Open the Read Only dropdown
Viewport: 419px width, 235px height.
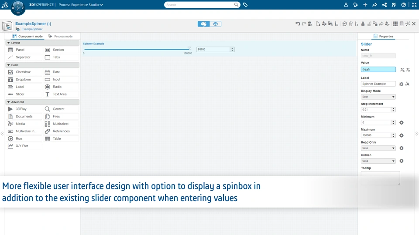(378, 148)
